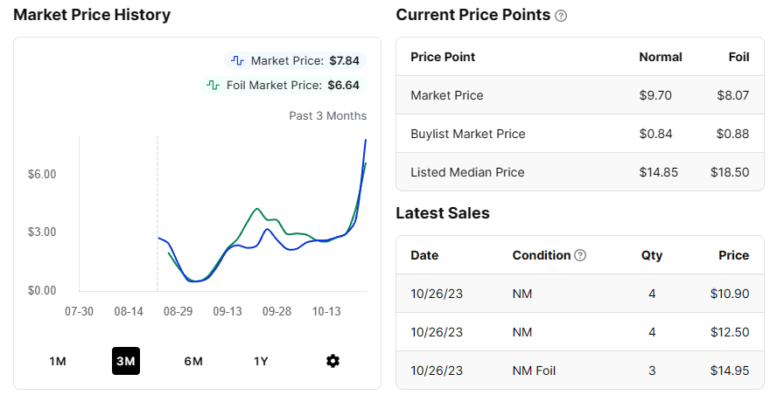Click the green Foil Market Price legend icon

213,86
